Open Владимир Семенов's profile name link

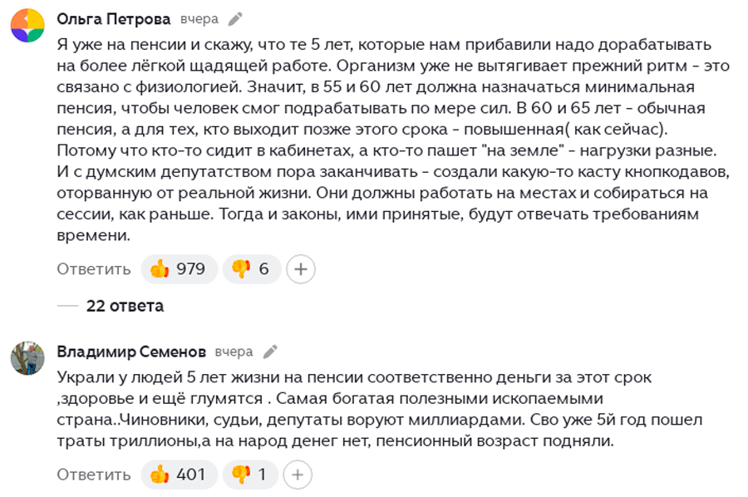[x=131, y=352]
